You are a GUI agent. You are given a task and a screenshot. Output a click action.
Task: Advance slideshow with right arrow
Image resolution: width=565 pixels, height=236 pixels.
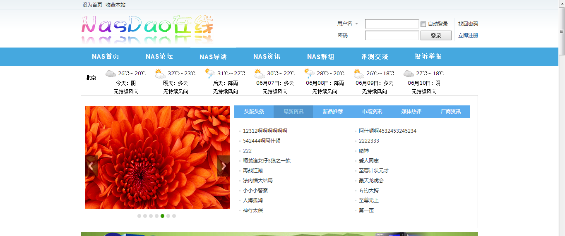tap(224, 166)
